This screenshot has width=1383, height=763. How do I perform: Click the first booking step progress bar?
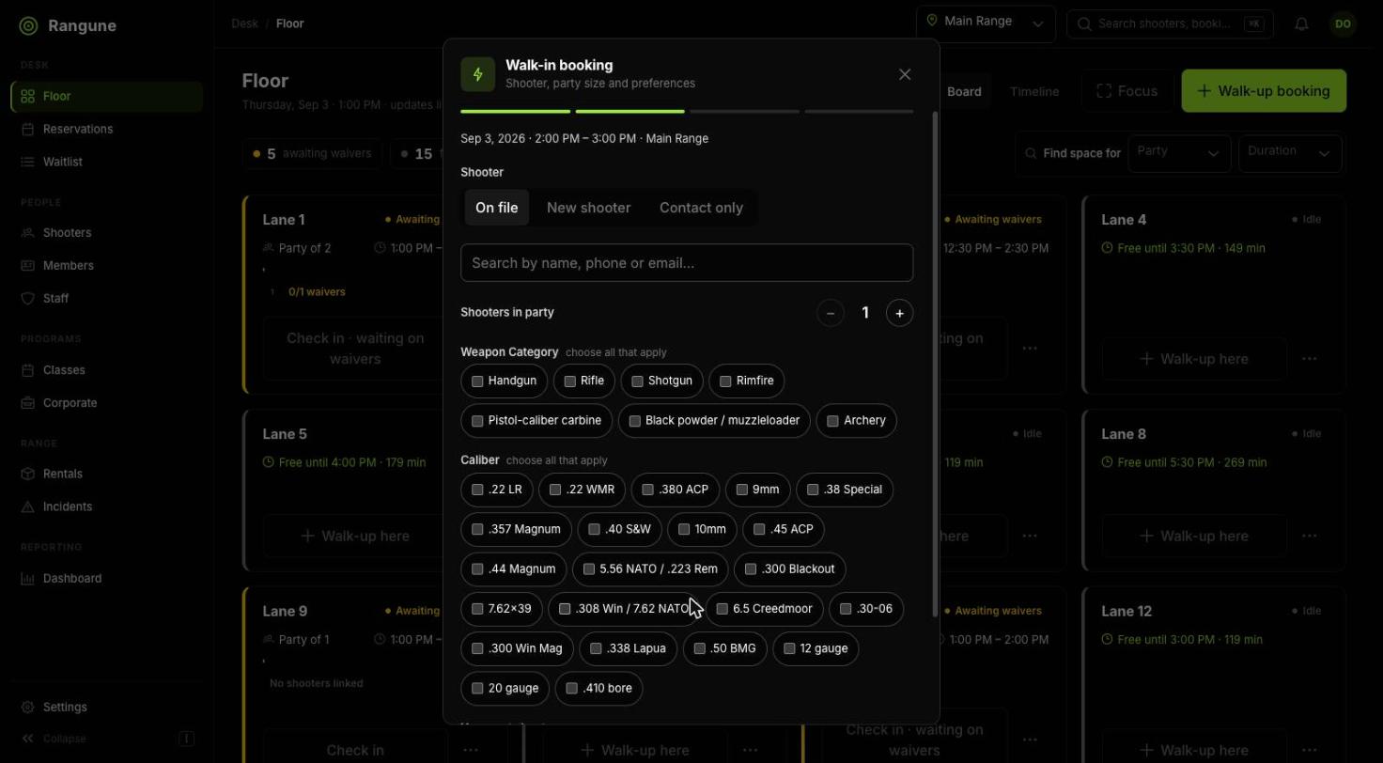point(515,112)
